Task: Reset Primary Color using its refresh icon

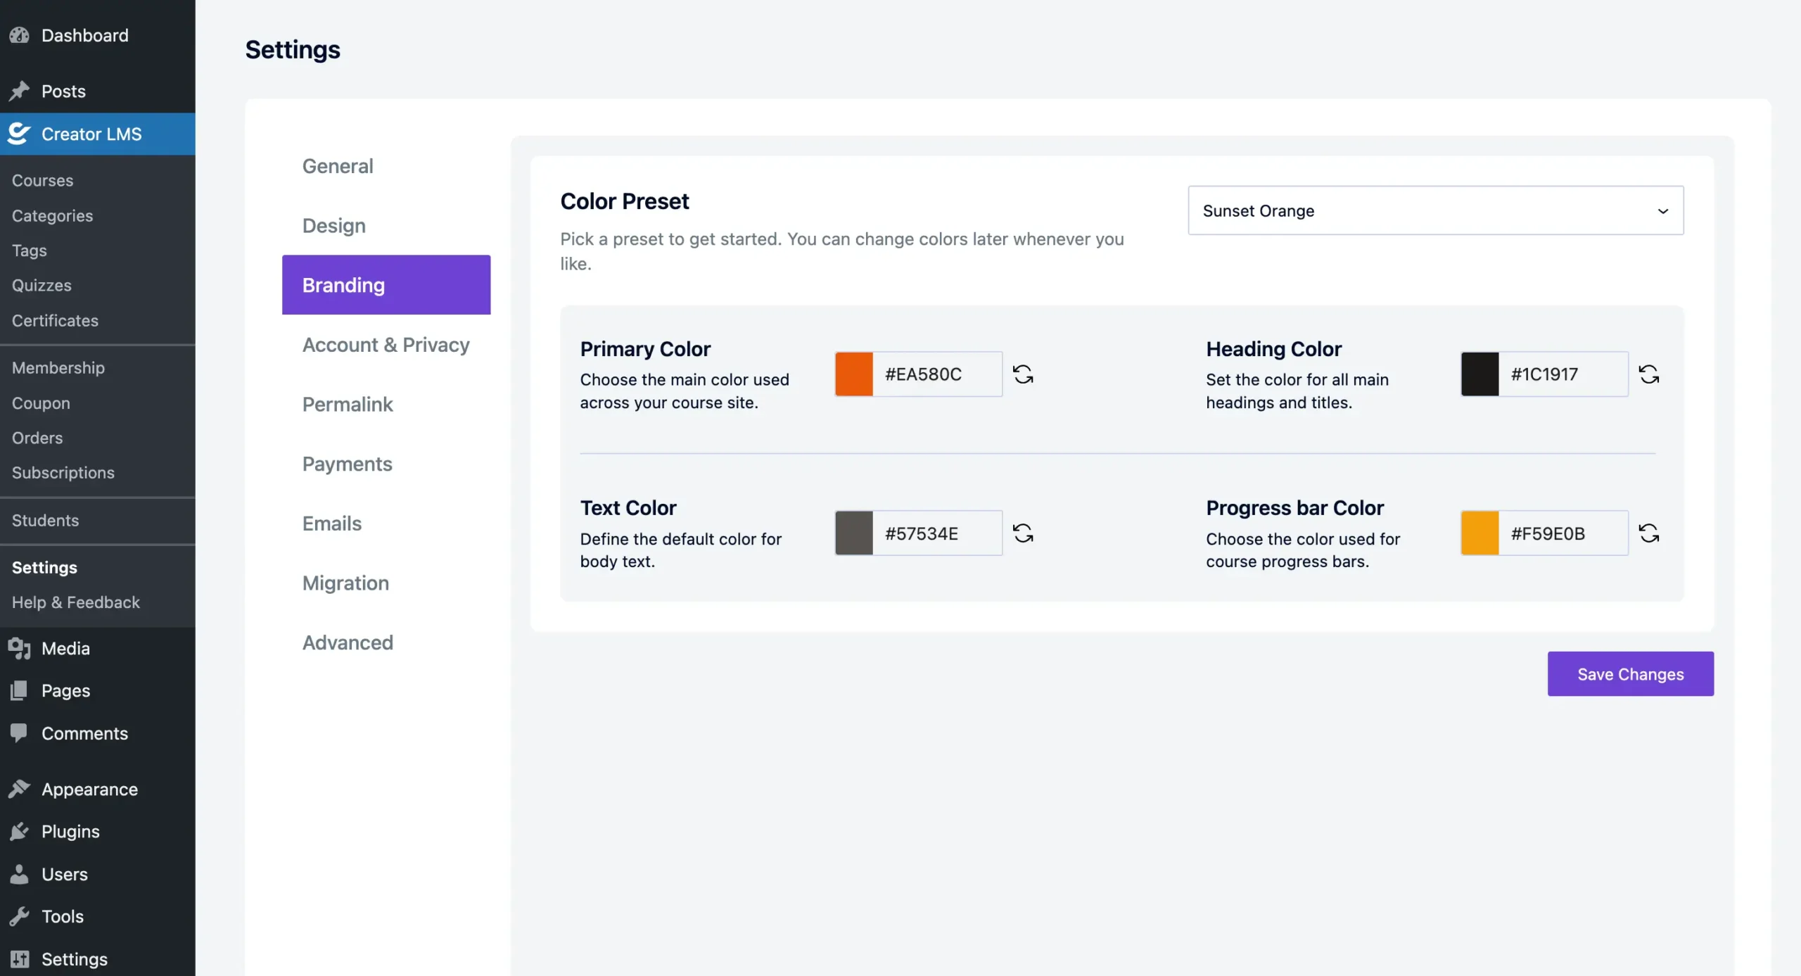Action: pyautogui.click(x=1023, y=374)
